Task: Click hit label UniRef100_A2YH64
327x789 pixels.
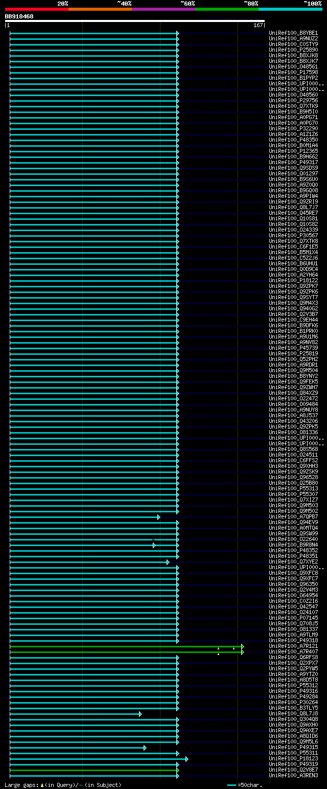Action: 293,275
